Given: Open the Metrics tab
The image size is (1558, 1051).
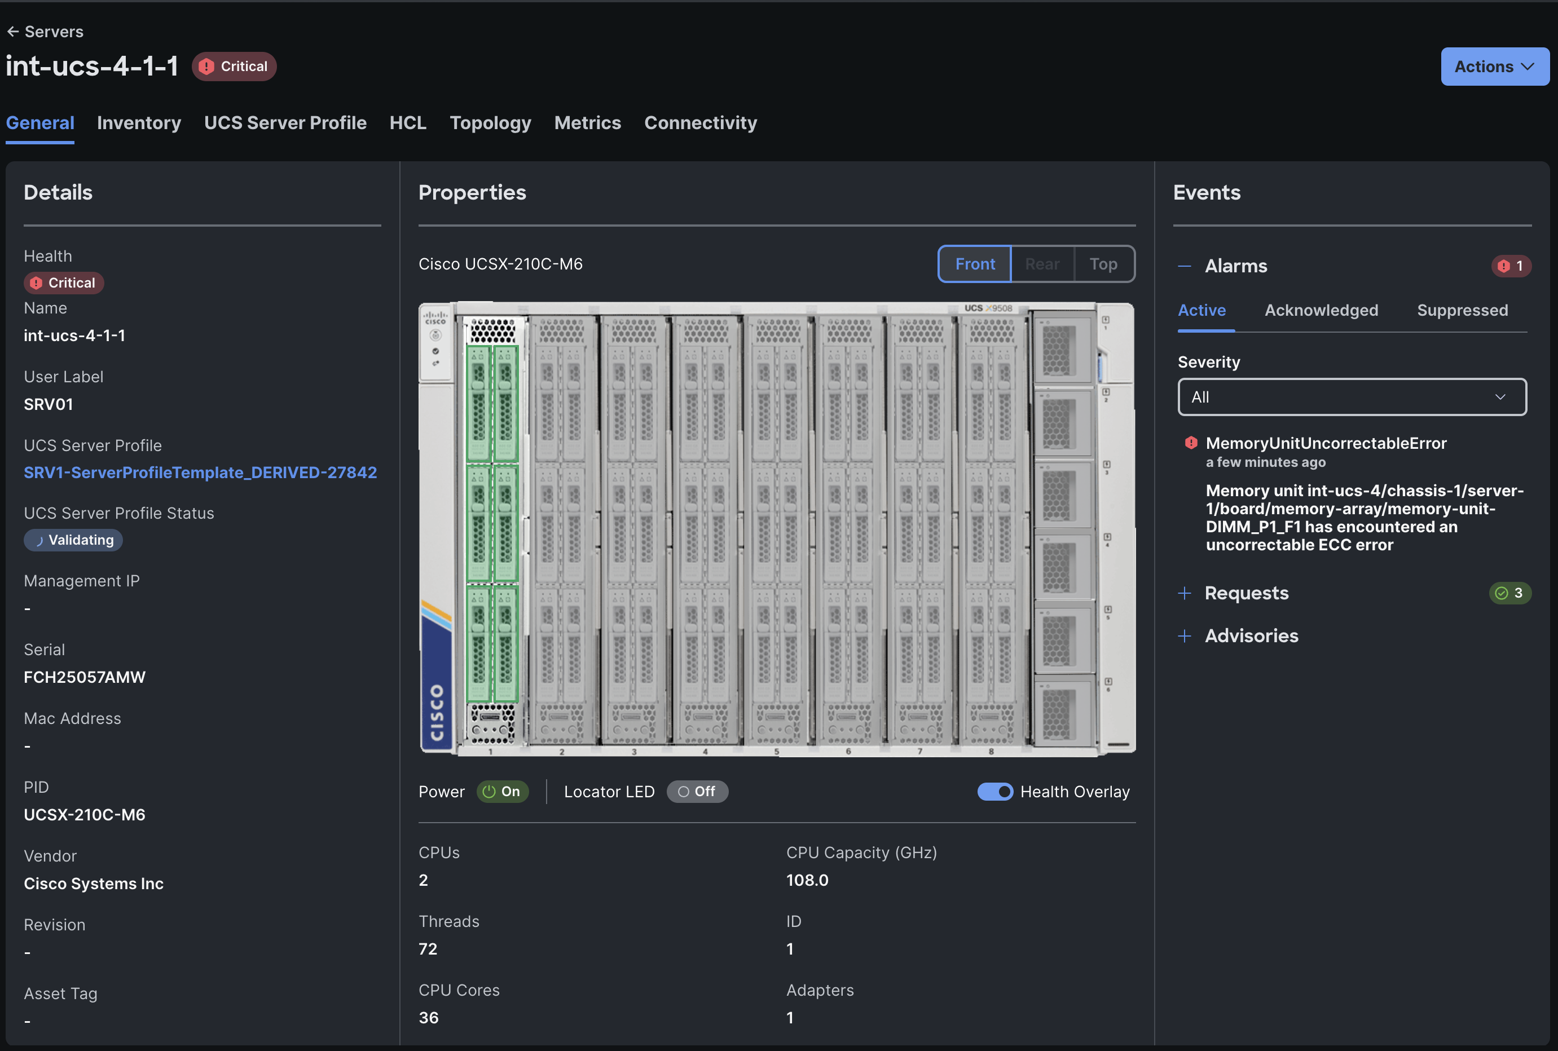Looking at the screenshot, I should pos(587,123).
